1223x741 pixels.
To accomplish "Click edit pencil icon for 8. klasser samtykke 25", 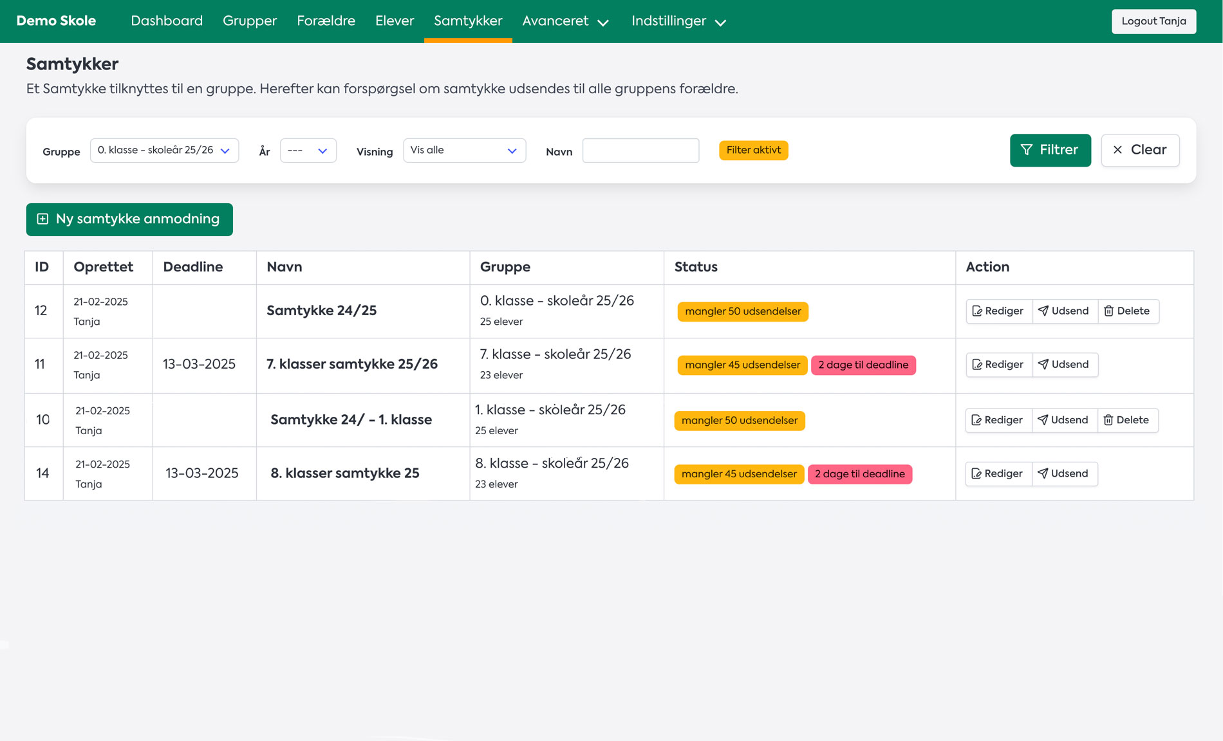I will (976, 473).
